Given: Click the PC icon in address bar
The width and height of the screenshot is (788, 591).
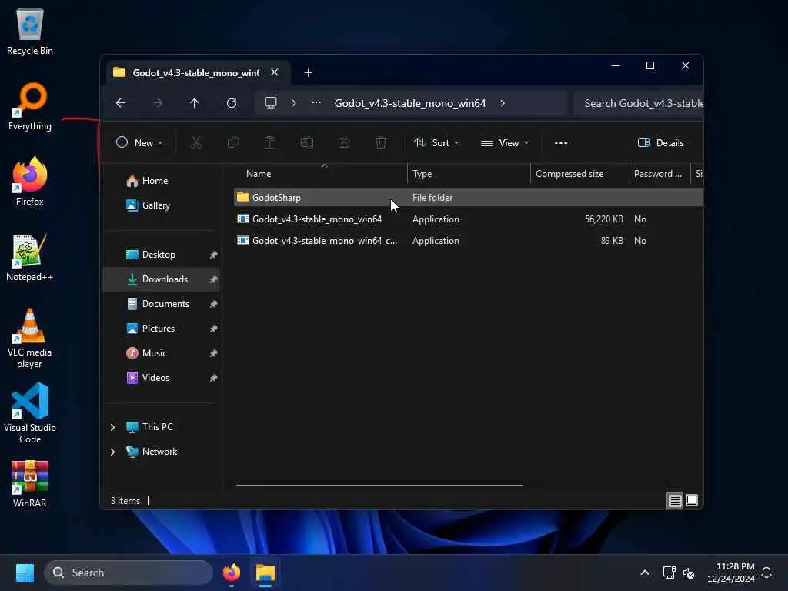Looking at the screenshot, I should 271,103.
